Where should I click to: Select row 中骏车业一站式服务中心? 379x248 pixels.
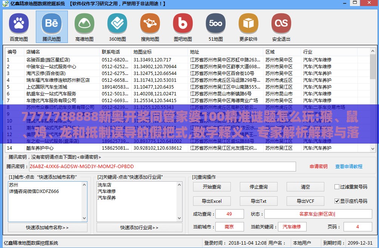187,66
